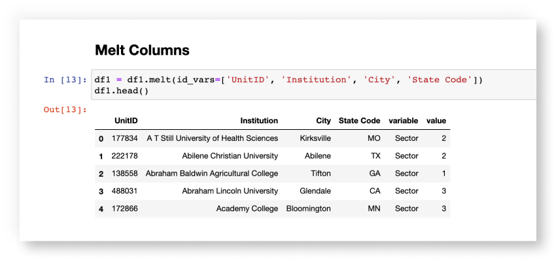Viewport: 556px width, 261px height.
Task: Click the value column header
Action: (x=436, y=121)
